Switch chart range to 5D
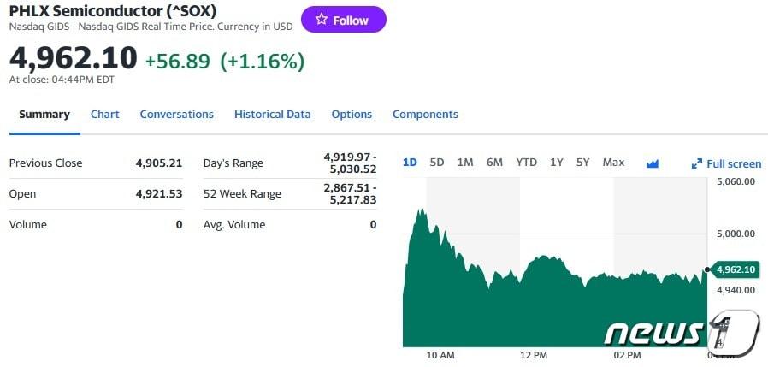Viewport: 768px width, 367px height. pos(437,163)
